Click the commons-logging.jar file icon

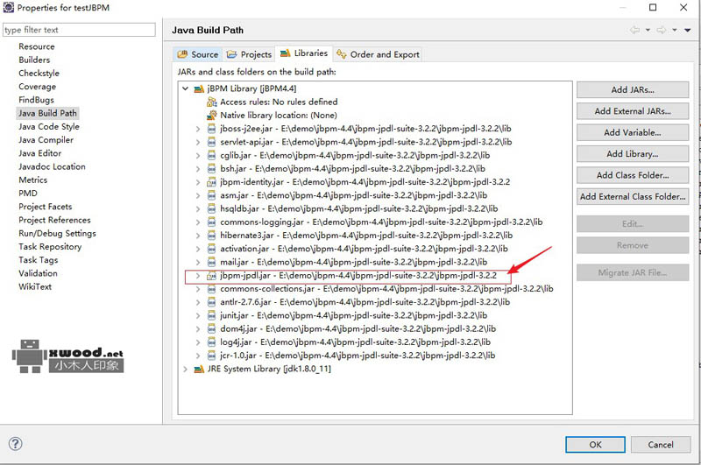(x=212, y=222)
